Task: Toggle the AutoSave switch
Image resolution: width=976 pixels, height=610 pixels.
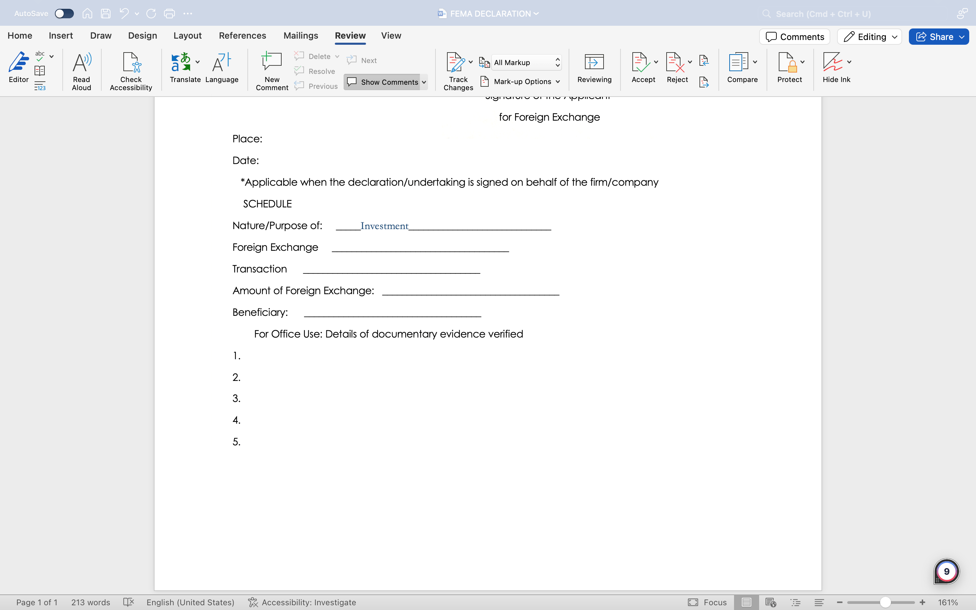Action: click(64, 14)
